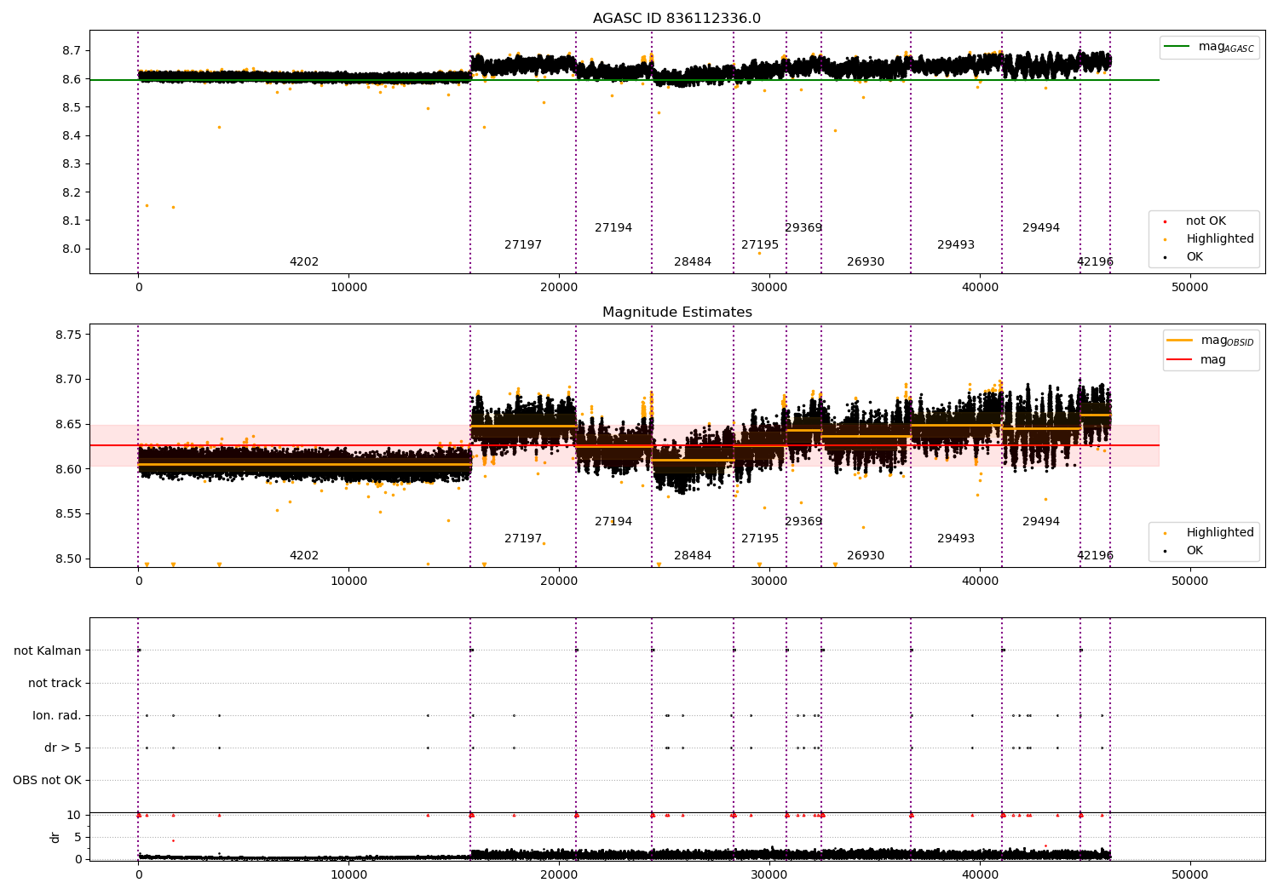Click obsid label 27197 in the top plot

click(x=523, y=245)
